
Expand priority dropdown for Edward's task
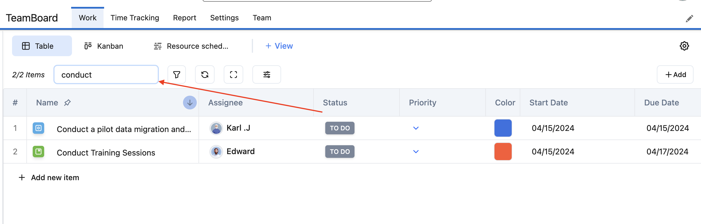(416, 152)
